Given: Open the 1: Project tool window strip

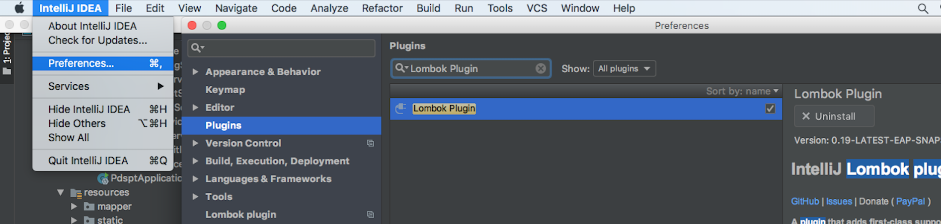Looking at the screenshot, I should (x=7, y=54).
